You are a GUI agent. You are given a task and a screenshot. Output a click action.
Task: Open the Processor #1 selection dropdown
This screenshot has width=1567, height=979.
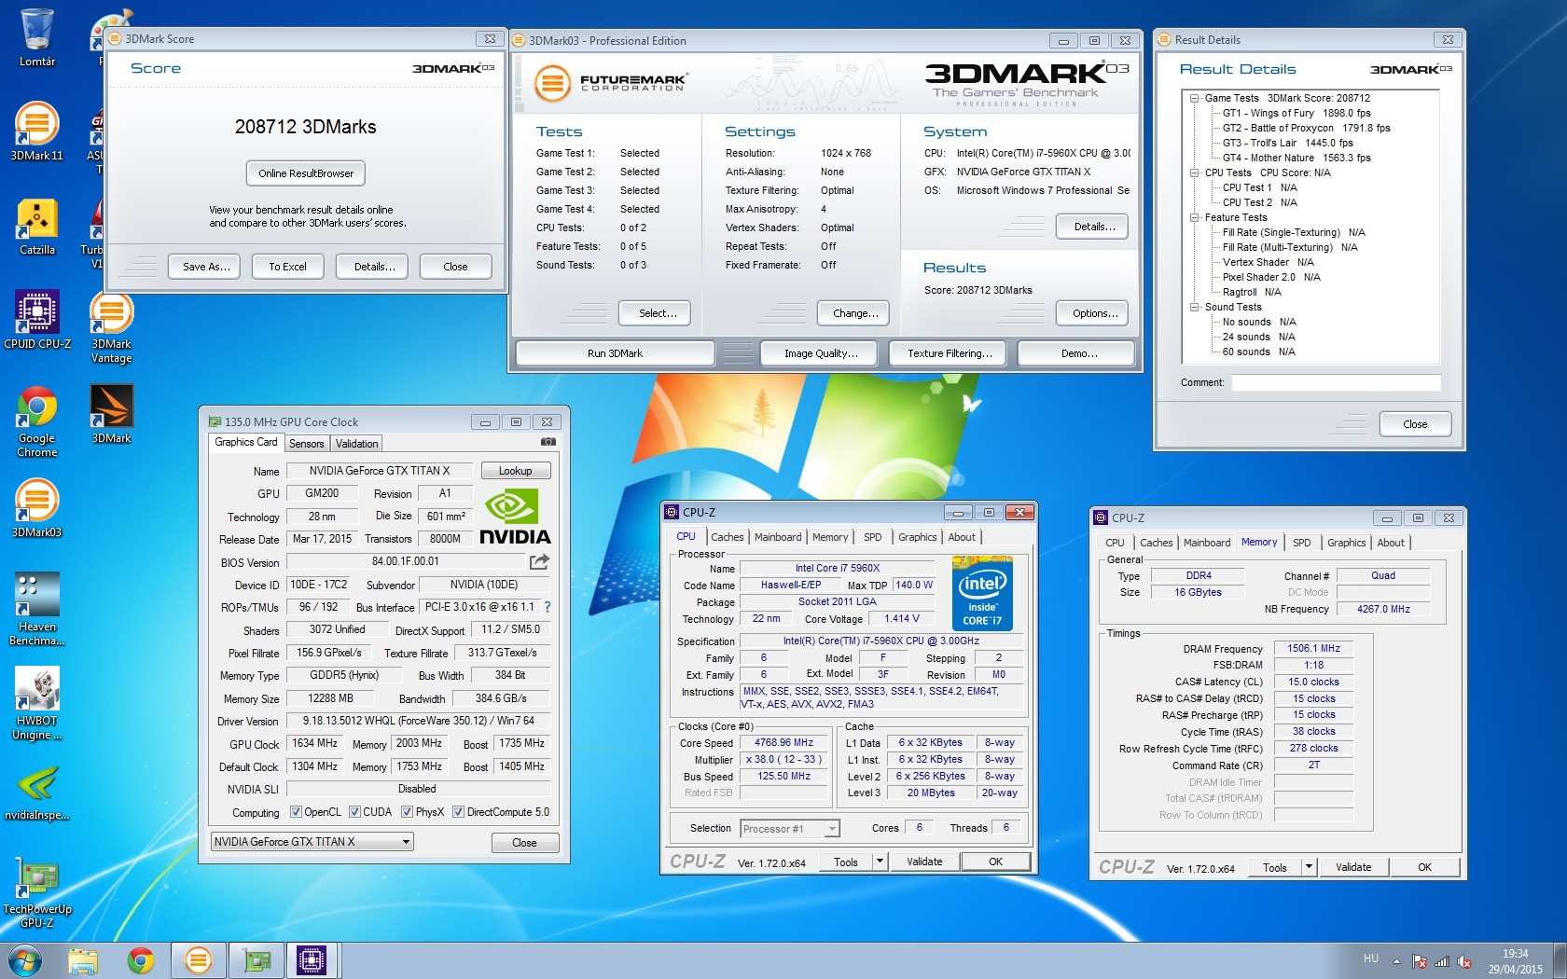tap(790, 828)
